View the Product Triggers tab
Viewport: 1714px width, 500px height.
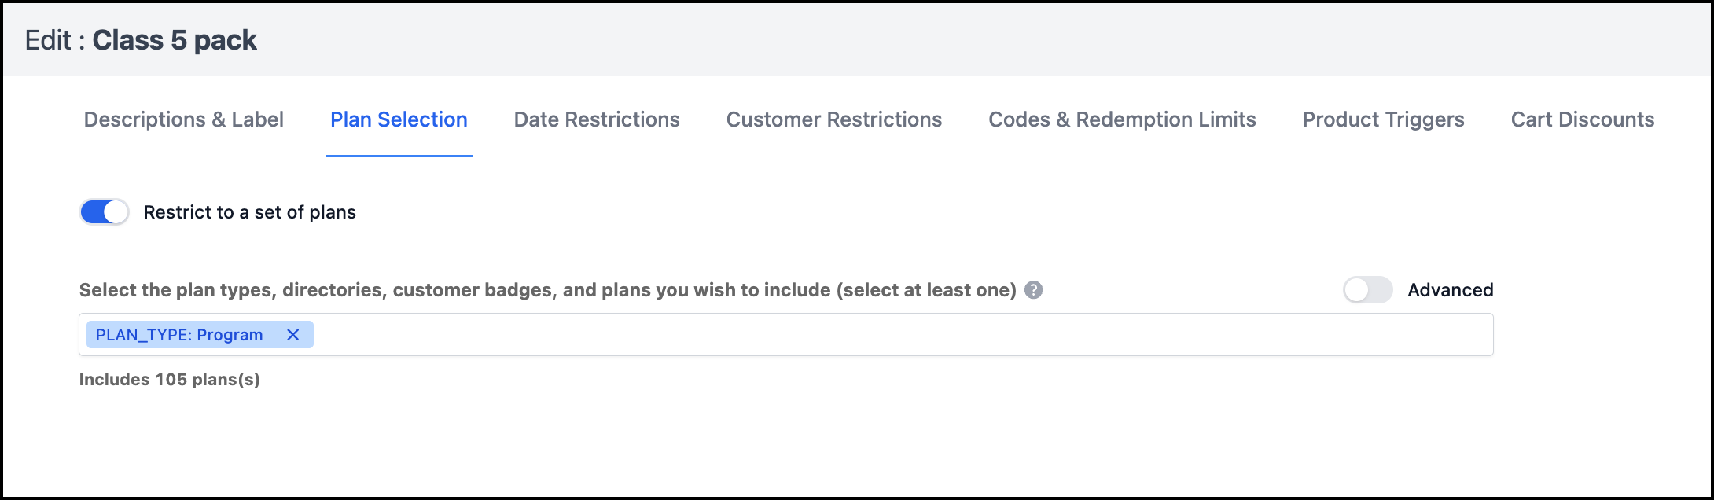[1383, 119]
